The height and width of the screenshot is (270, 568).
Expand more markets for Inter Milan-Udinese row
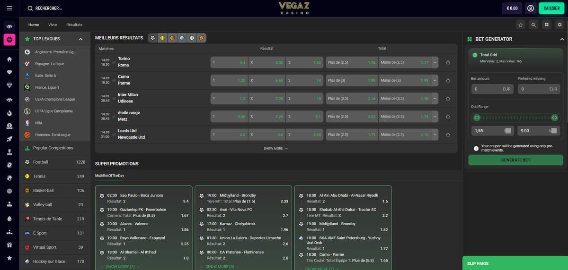coord(435,98)
